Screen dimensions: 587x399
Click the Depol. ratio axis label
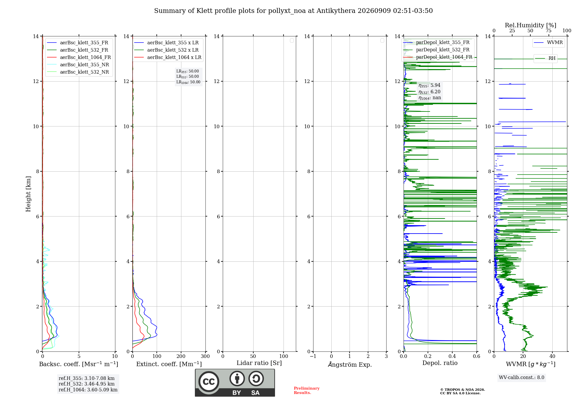point(440,363)
